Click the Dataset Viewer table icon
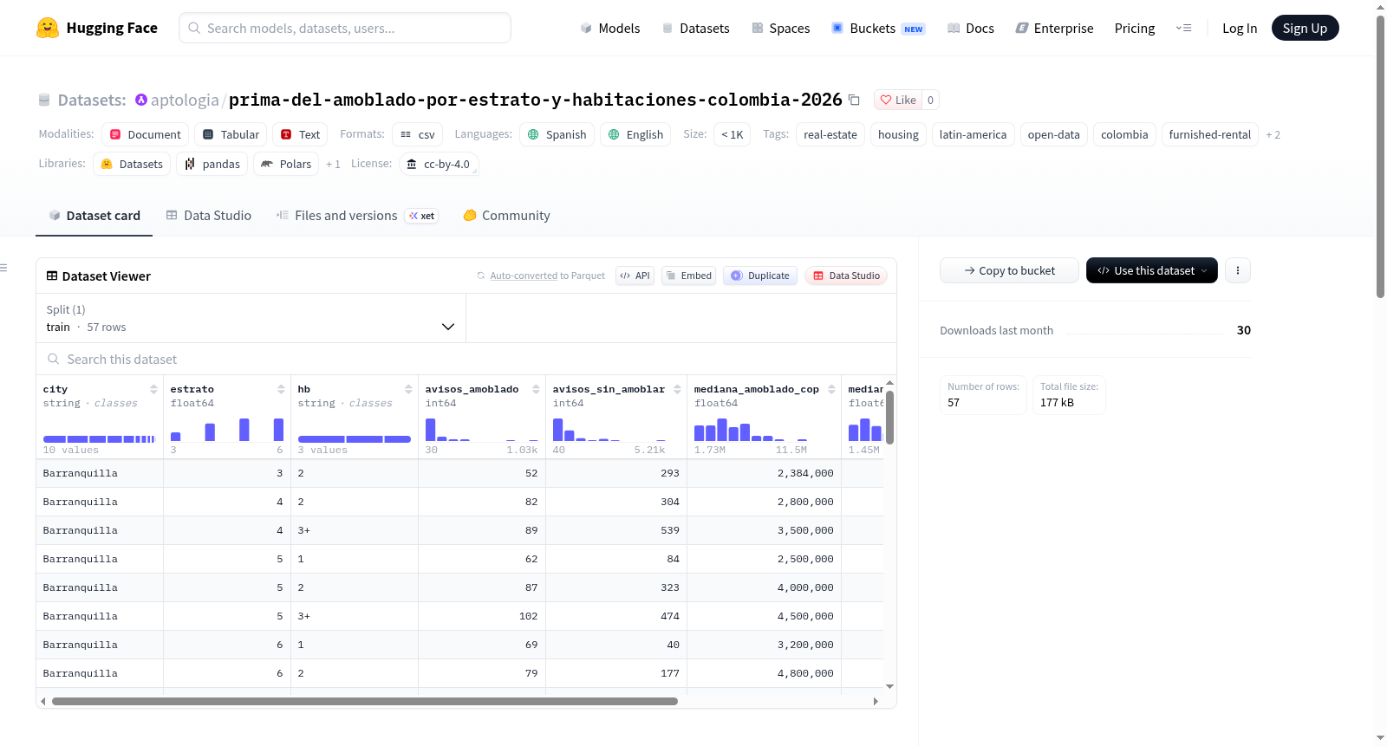1387x746 pixels. tap(52, 276)
